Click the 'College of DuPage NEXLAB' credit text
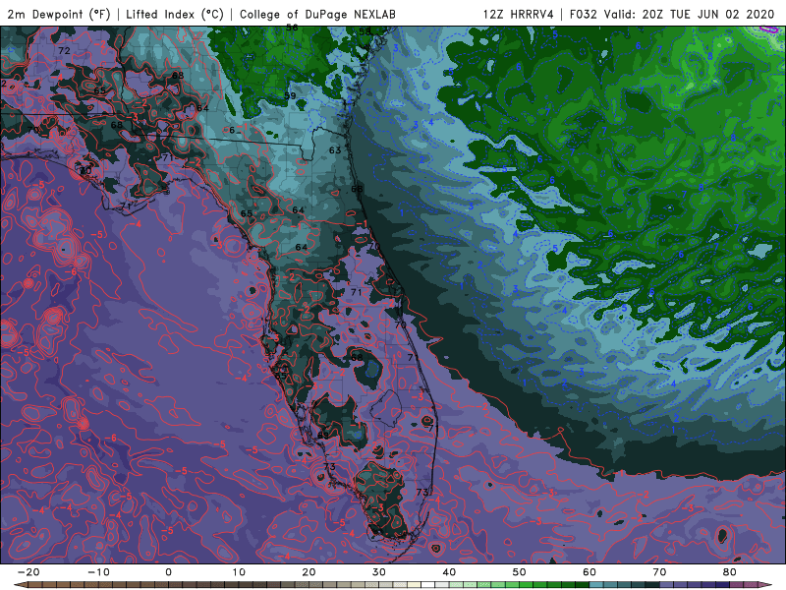 tap(317, 14)
